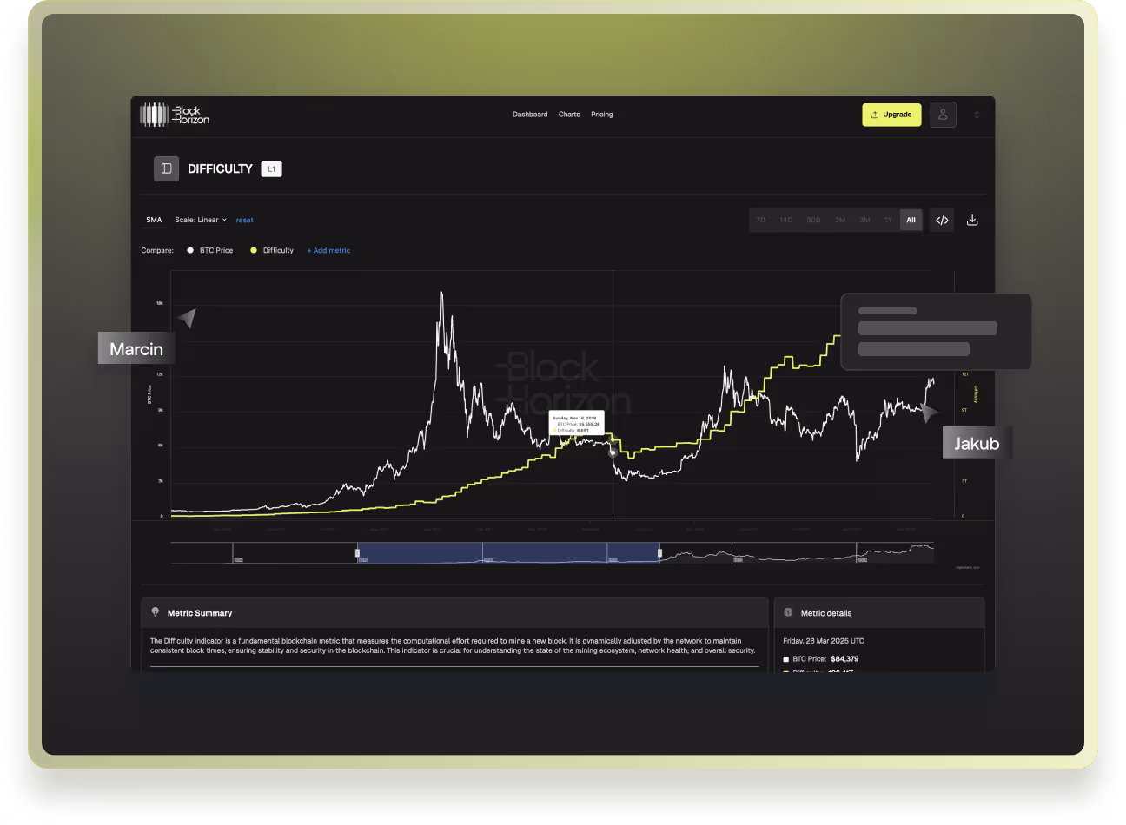Select the 2M time range
The height and width of the screenshot is (825, 1126).
pos(840,220)
